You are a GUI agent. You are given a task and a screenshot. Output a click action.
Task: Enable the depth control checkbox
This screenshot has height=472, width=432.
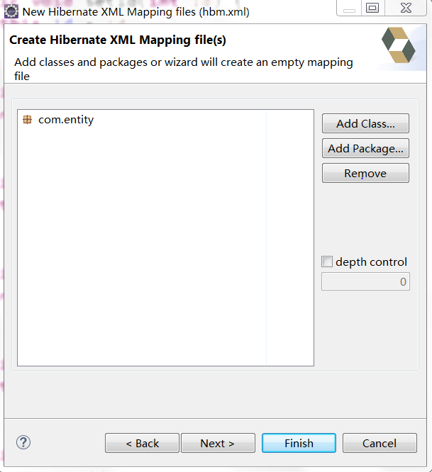[x=327, y=262]
